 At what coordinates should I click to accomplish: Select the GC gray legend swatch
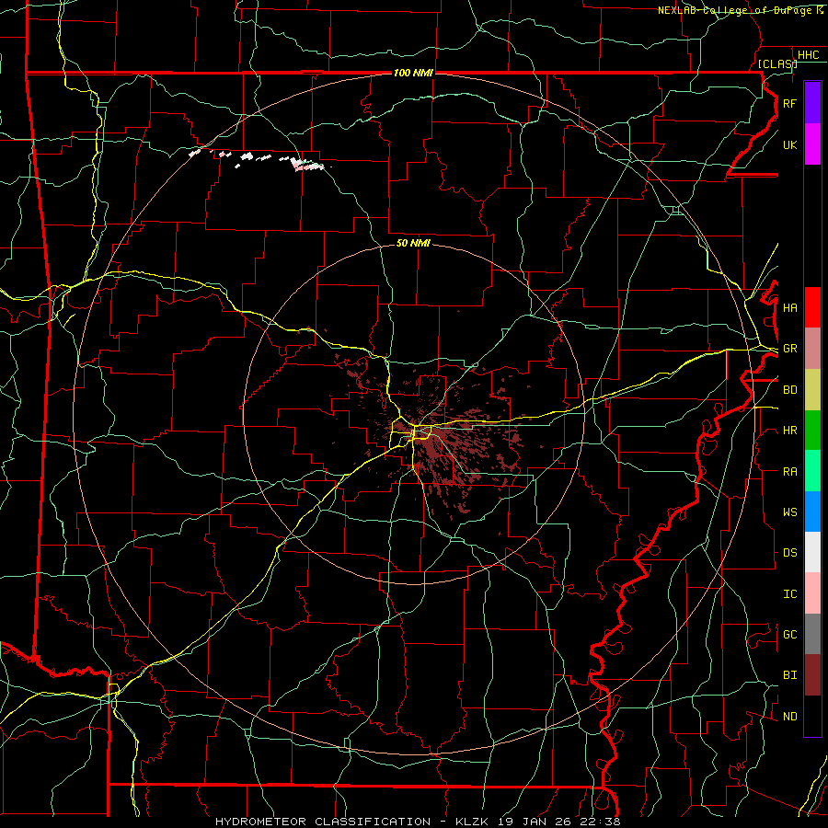point(812,634)
